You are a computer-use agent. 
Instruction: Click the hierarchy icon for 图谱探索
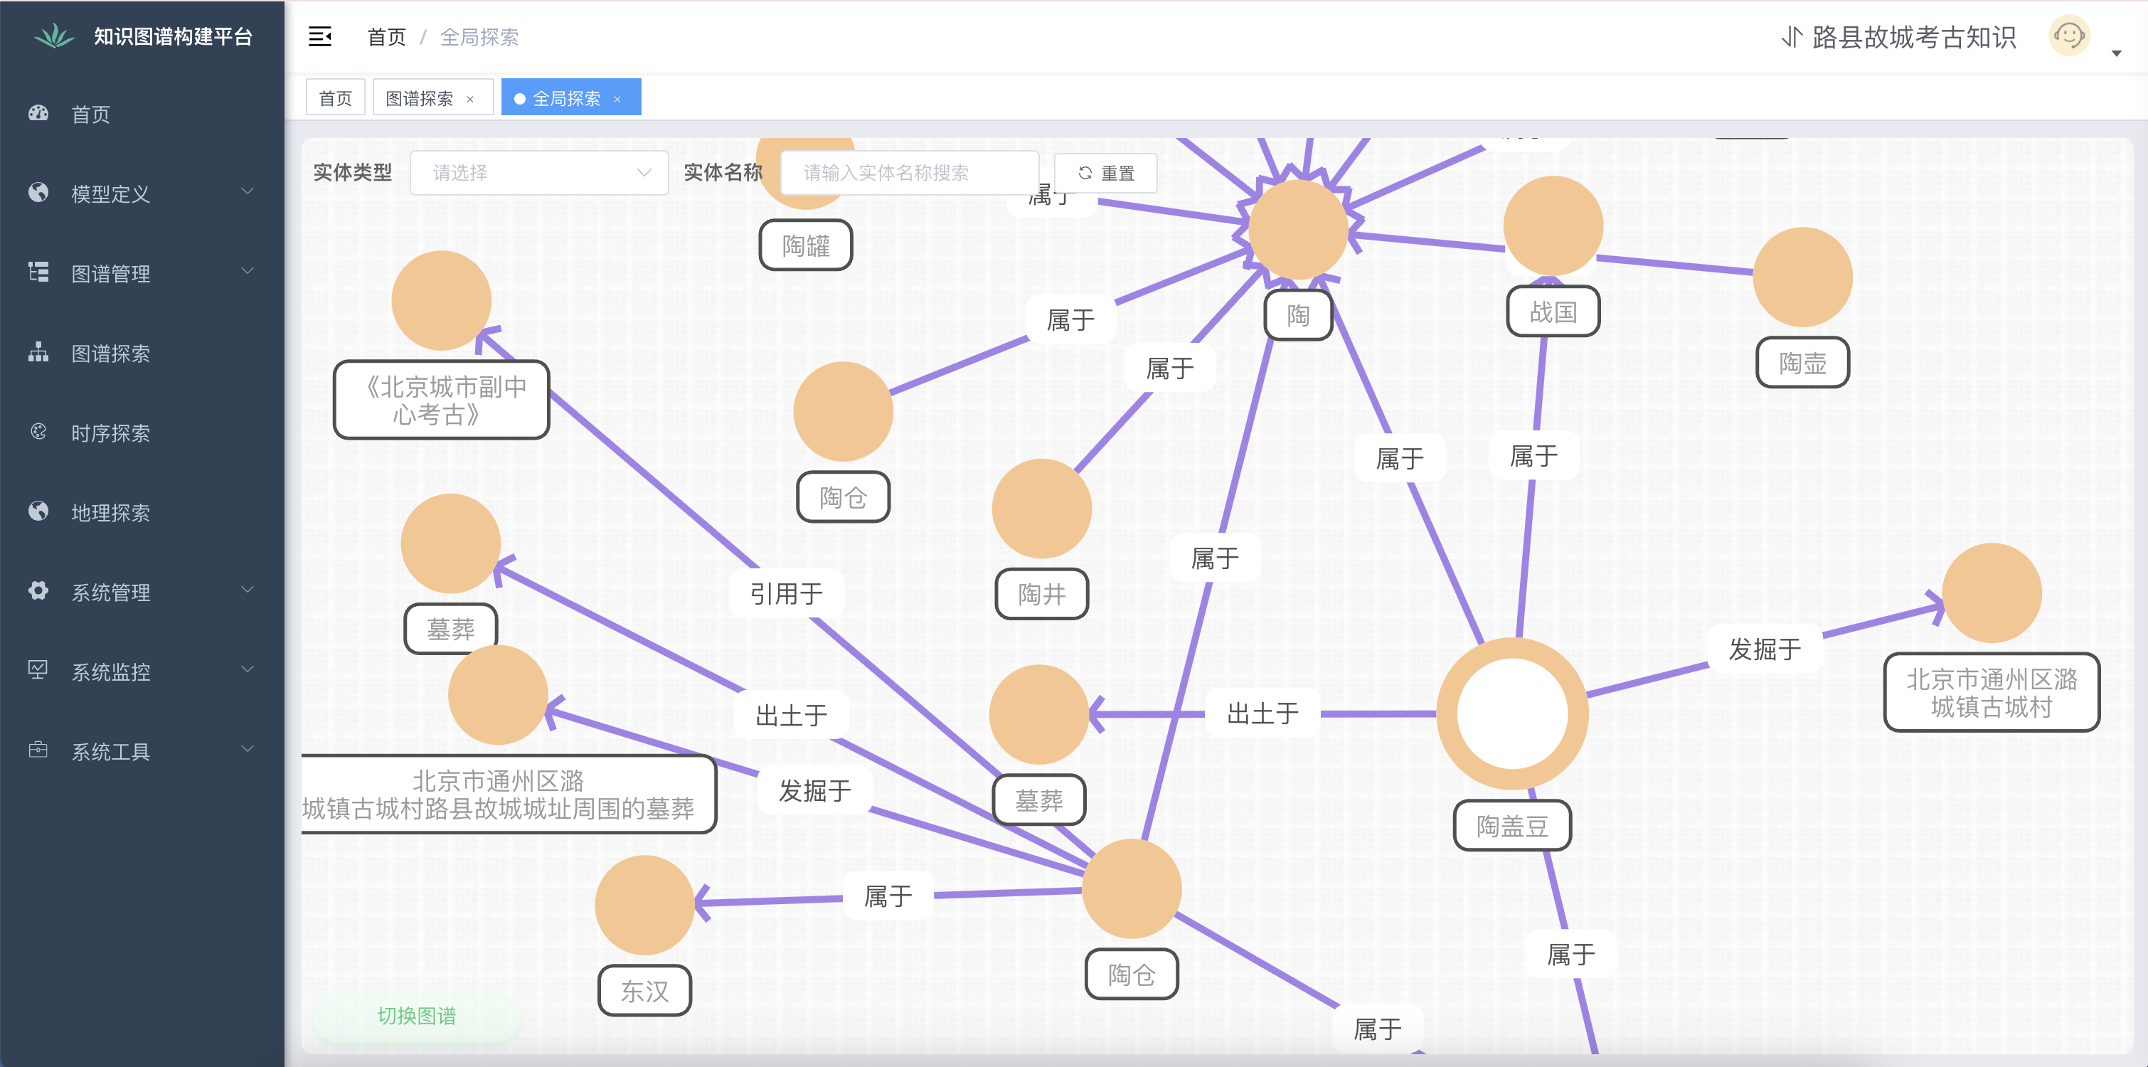(38, 352)
